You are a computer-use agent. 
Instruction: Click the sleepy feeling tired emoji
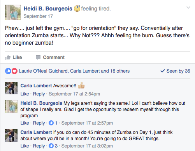77,9
